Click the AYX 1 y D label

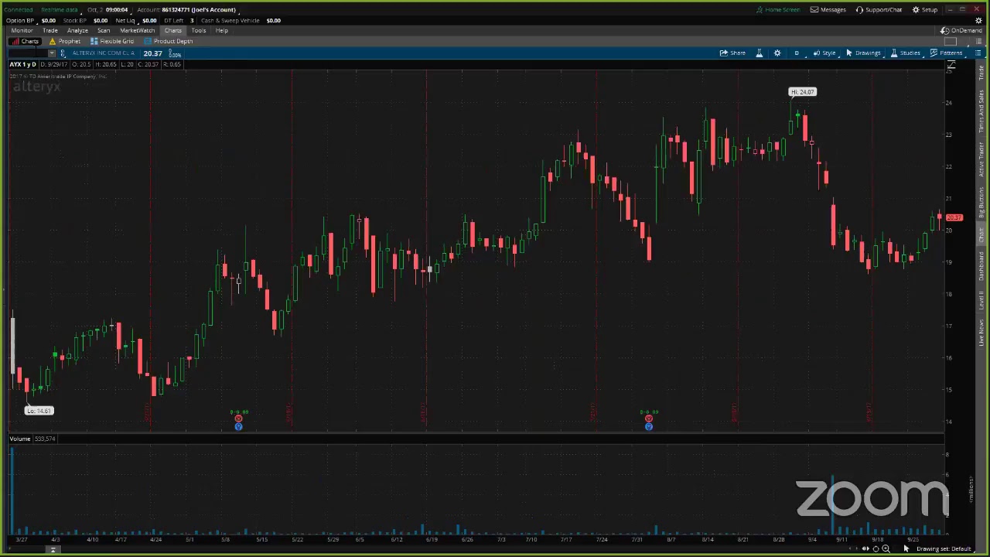tap(22, 64)
